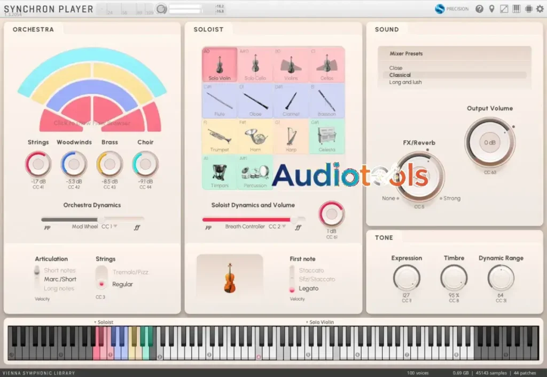Open the help question mark icon
This screenshot has width=547, height=377.
coord(479,9)
